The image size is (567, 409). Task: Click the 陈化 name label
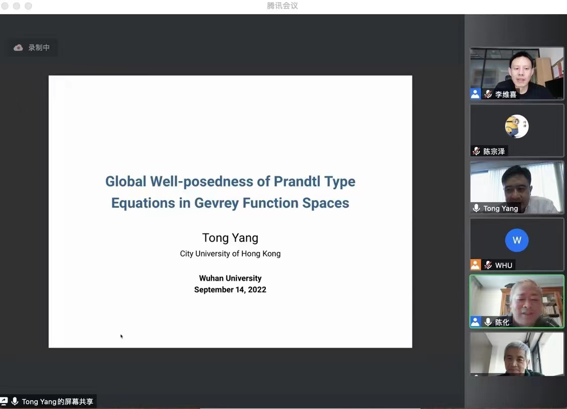(502, 322)
